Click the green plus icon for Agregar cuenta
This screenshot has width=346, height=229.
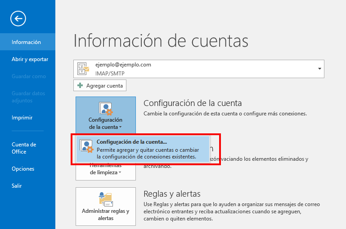click(80, 85)
